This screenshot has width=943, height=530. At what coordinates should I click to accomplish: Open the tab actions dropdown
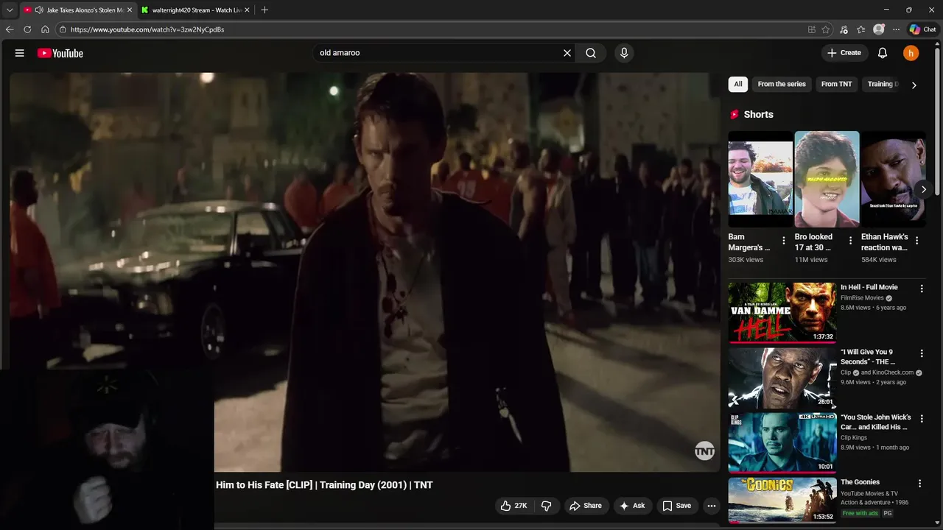(x=10, y=10)
